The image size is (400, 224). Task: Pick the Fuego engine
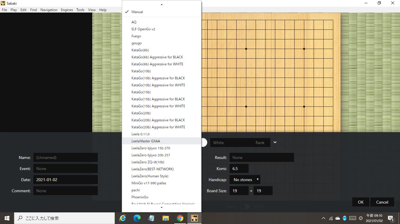pyautogui.click(x=162, y=36)
